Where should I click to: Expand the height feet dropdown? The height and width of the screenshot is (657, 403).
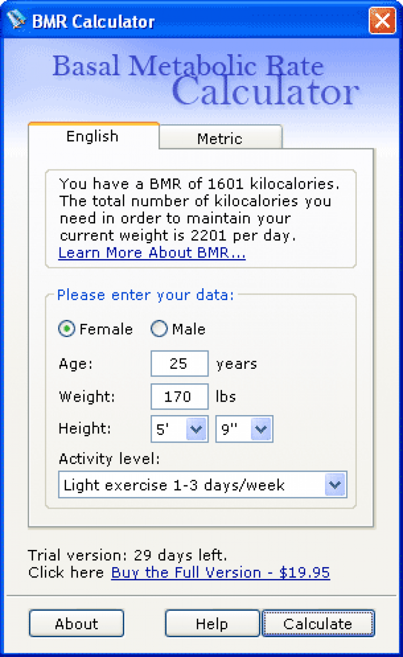click(196, 430)
